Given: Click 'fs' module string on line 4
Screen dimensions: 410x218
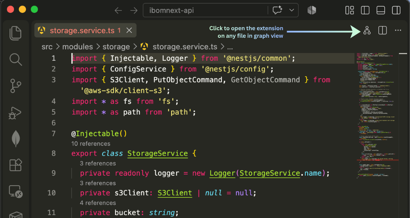Looking at the screenshot, I should click(166, 101).
